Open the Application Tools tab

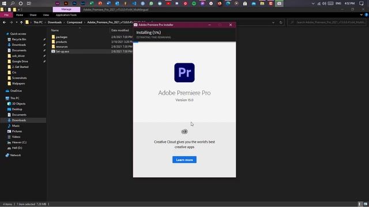click(x=66, y=15)
